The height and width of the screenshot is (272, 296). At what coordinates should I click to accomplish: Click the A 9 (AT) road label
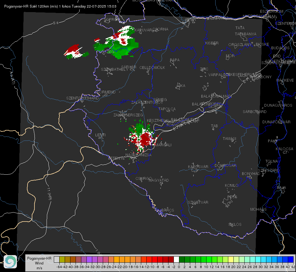point(12,78)
